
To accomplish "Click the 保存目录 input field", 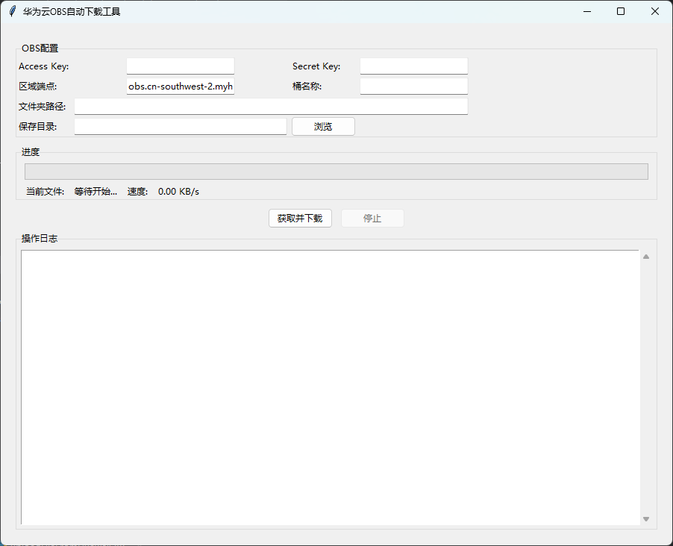I will pos(181,127).
